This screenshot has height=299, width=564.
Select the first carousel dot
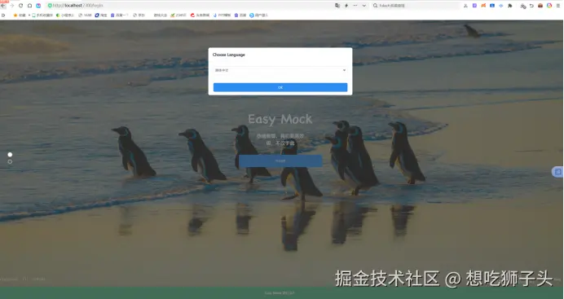point(10,155)
